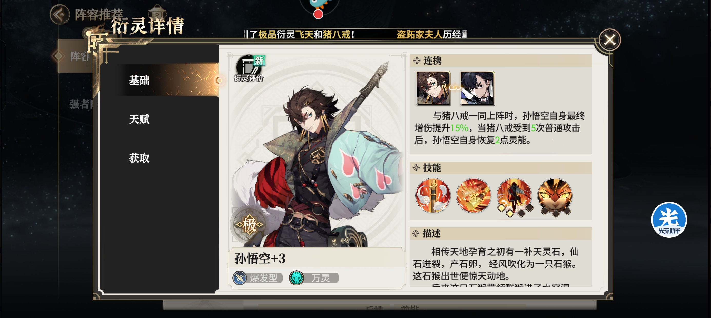
Task: Select the fourth skill icon with fiery monkey face
Action: (555, 196)
